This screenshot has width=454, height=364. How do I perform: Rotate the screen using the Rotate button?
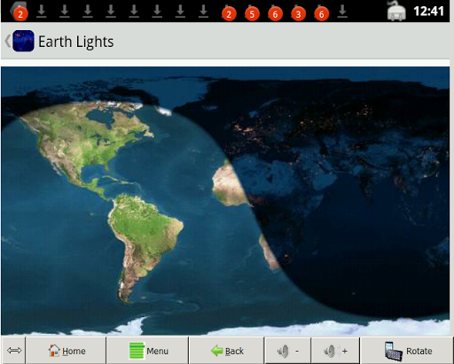(407, 351)
